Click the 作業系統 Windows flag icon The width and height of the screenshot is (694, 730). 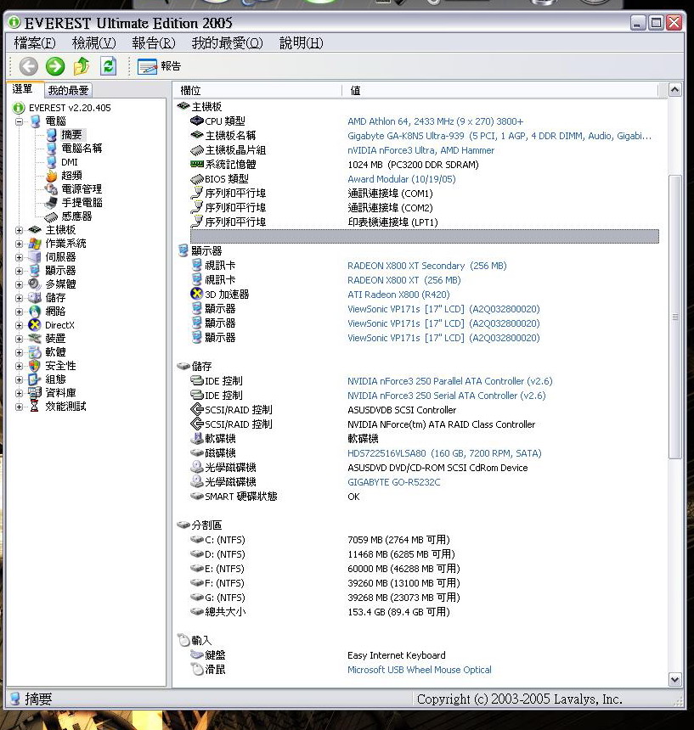(35, 244)
